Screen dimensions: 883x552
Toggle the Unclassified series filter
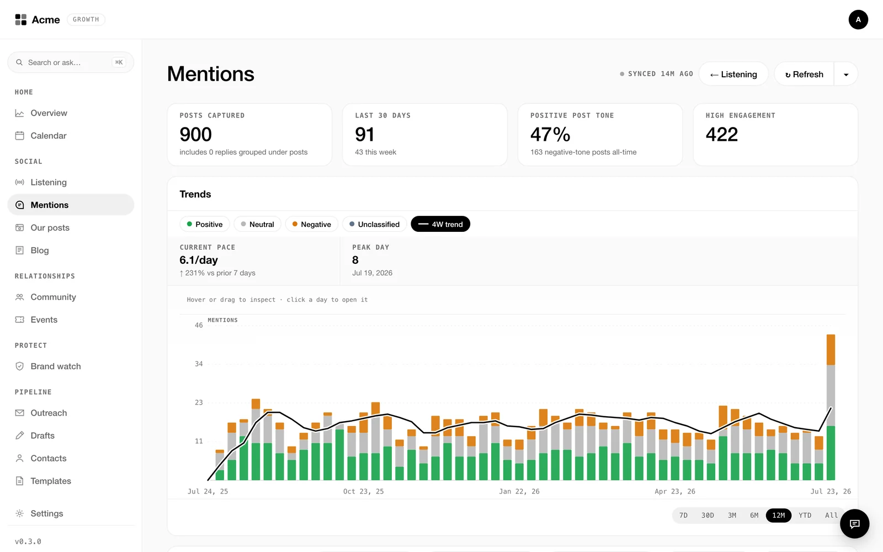(375, 224)
